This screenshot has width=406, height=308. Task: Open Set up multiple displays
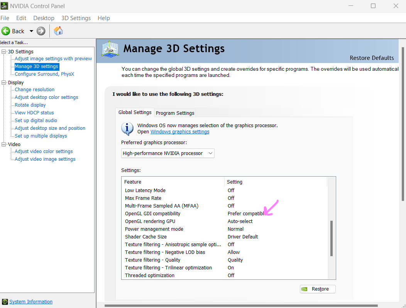click(x=41, y=136)
